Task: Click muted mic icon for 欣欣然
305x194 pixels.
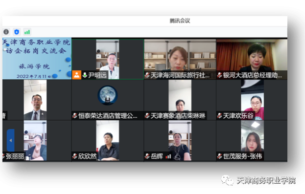Action: click(75, 156)
